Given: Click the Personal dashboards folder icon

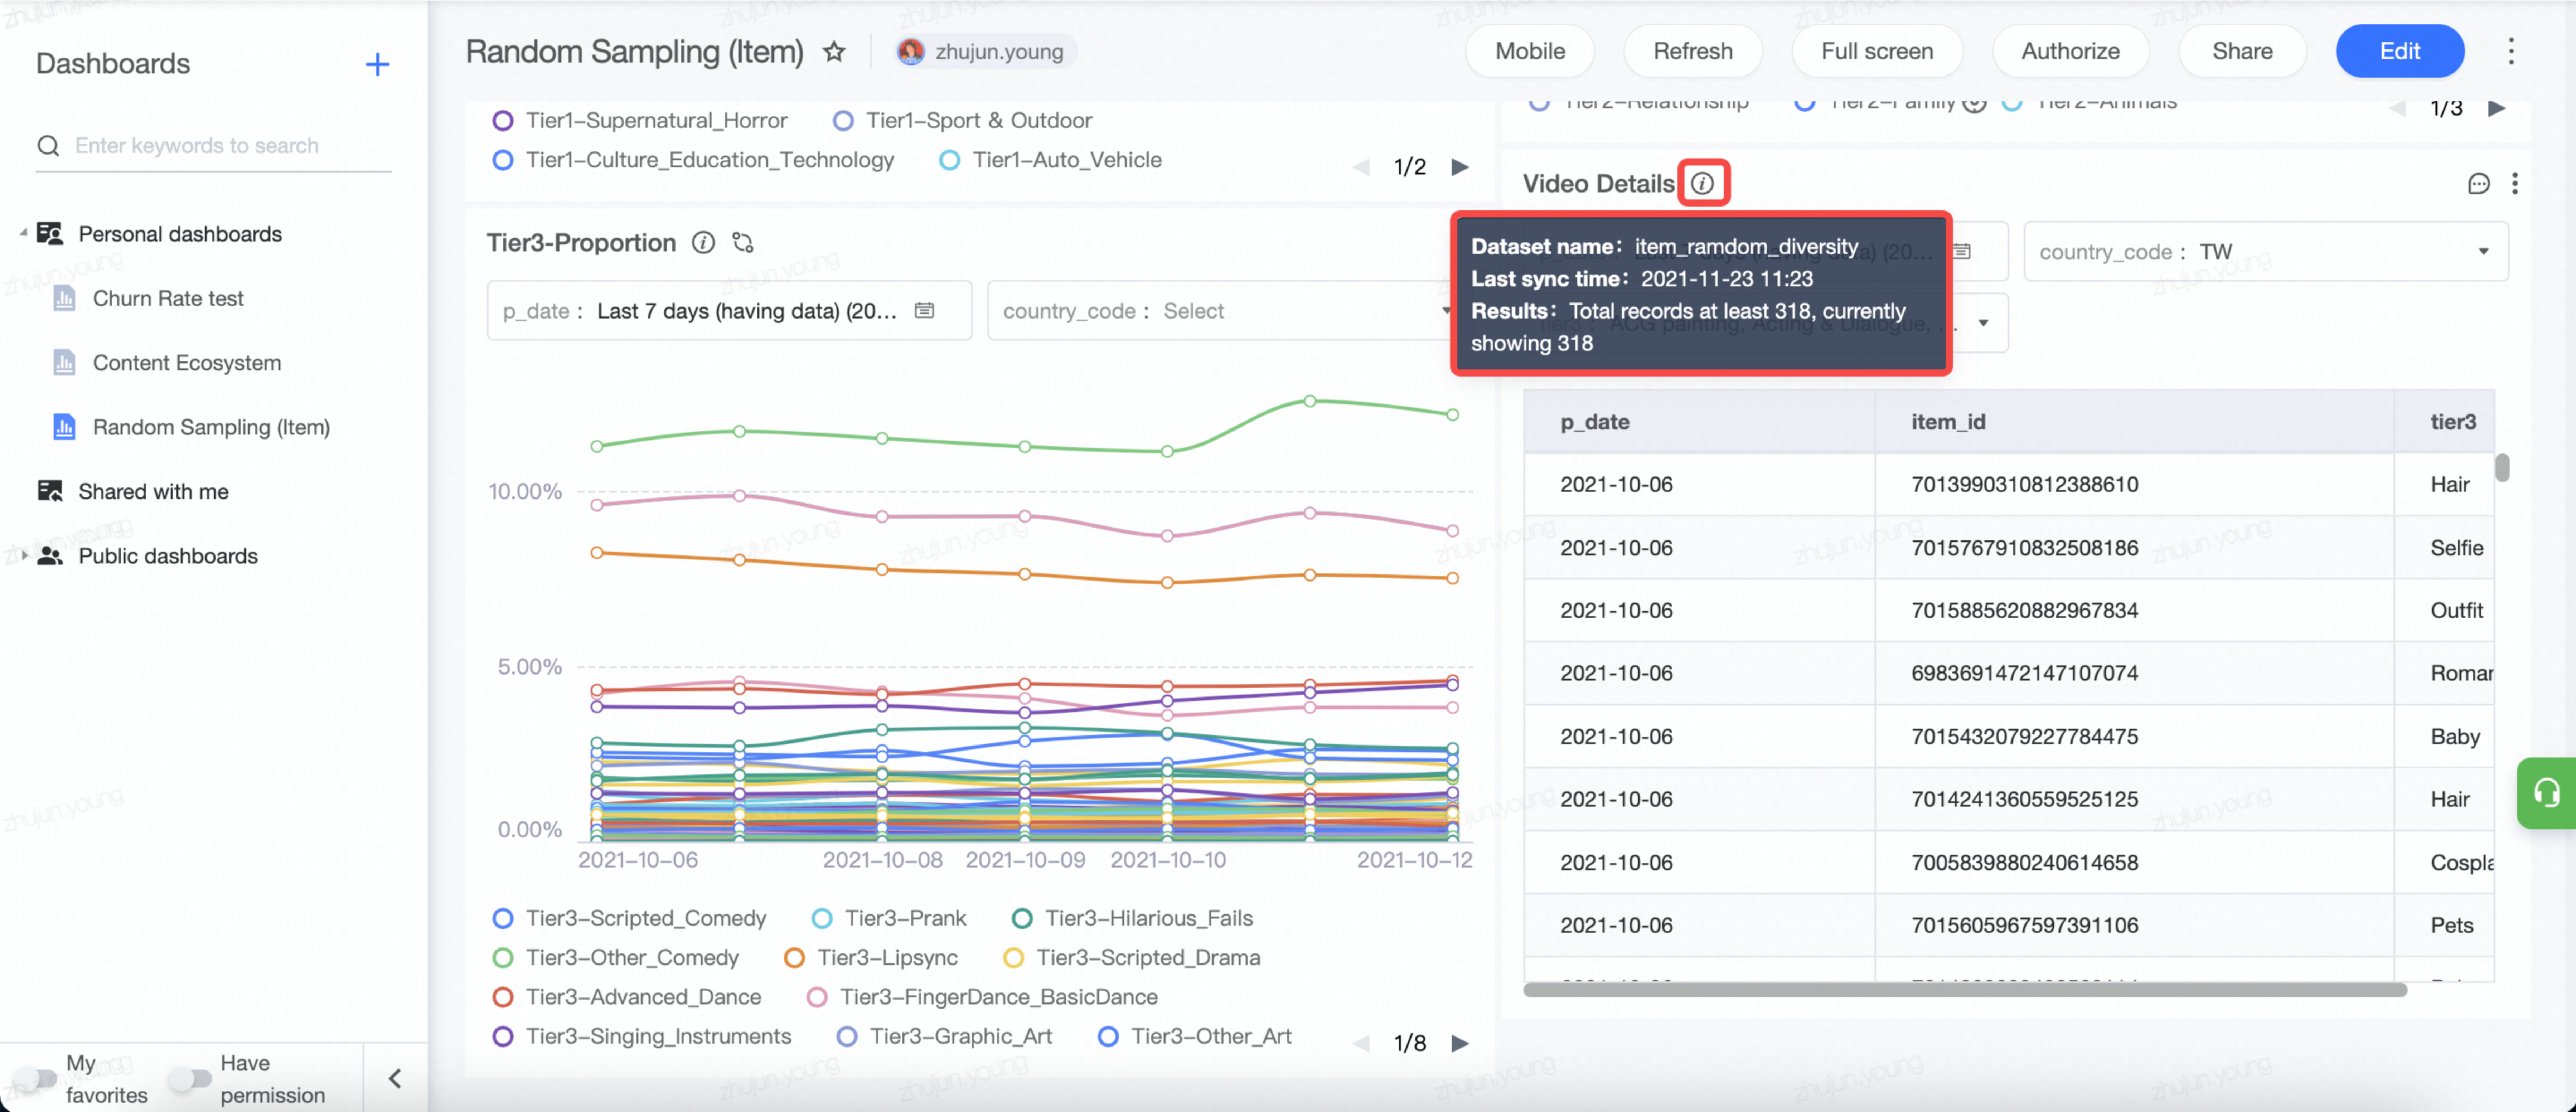Looking at the screenshot, I should coord(50,234).
